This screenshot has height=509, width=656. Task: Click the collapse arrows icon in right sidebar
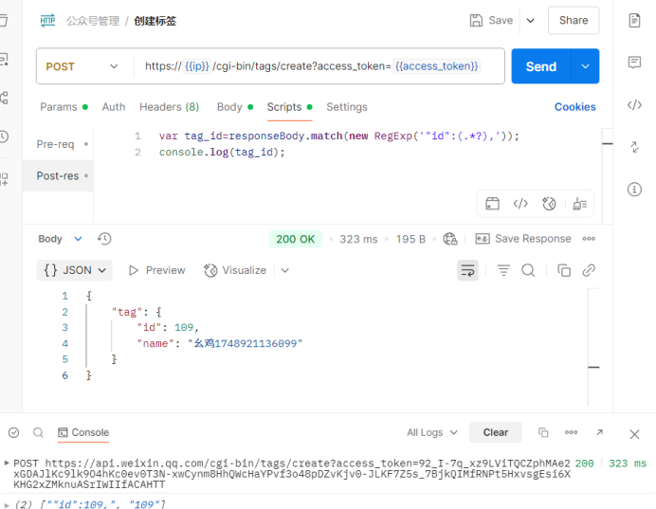click(634, 147)
